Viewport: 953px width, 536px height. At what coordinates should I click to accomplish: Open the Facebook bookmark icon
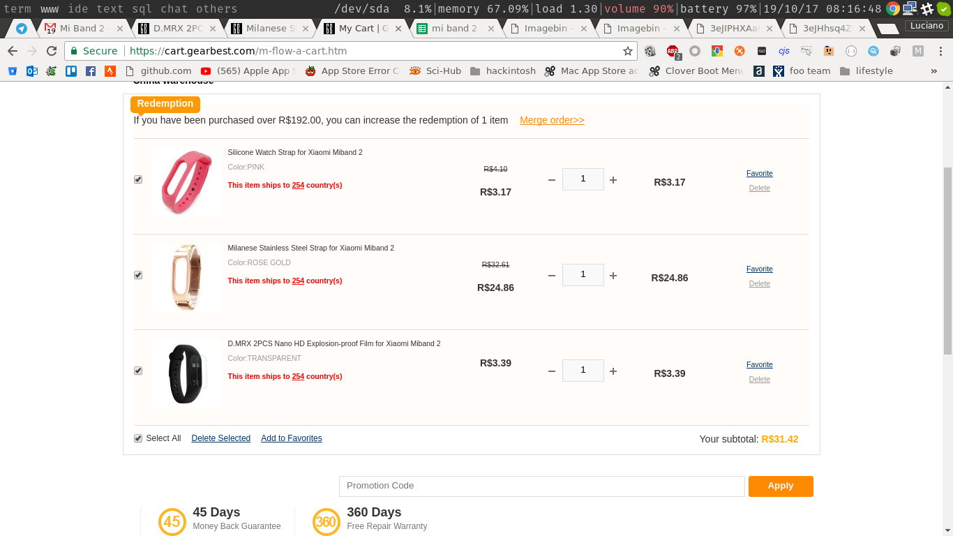point(91,70)
